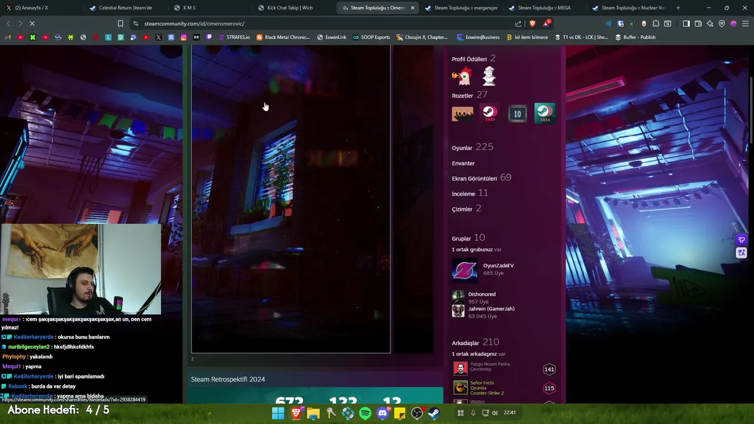The image size is (754, 424).
Task: Click the share icon in the address bar
Action: pos(518,24)
